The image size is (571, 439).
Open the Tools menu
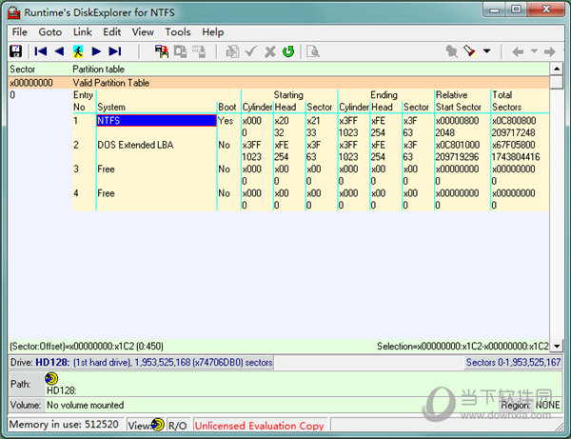pos(178,32)
